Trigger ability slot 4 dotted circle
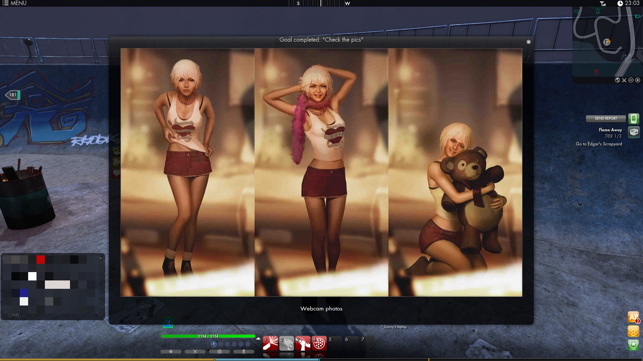 click(x=319, y=343)
